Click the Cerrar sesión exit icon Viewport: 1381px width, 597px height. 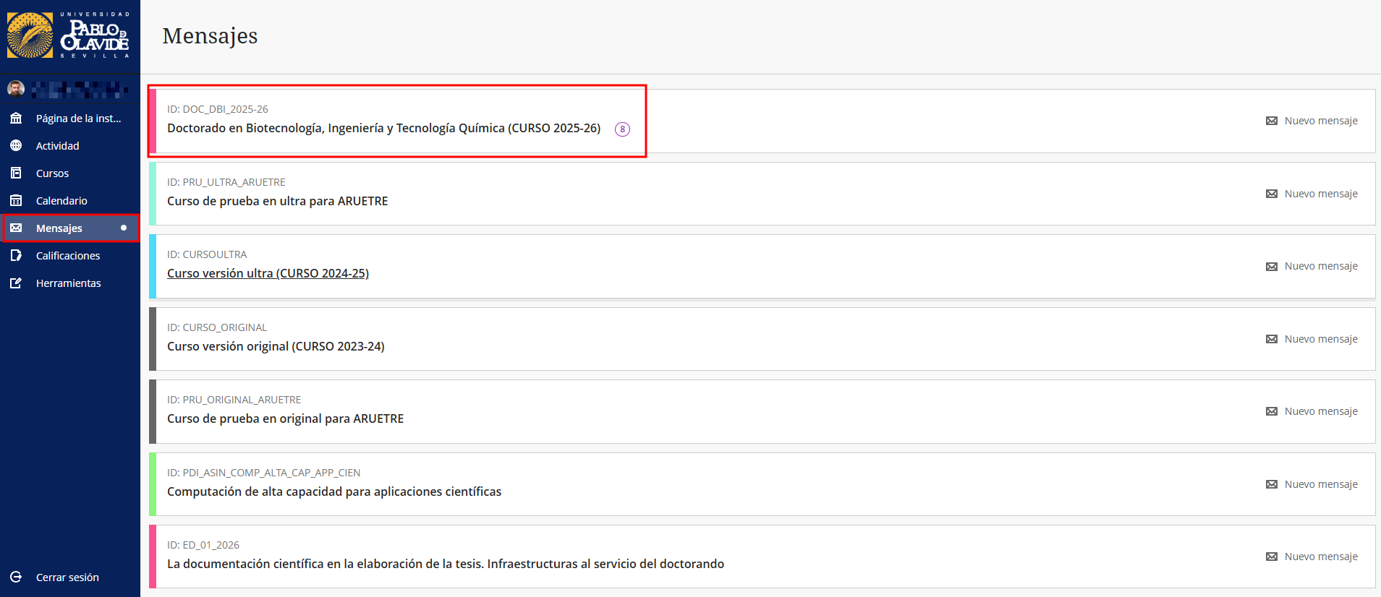click(16, 577)
